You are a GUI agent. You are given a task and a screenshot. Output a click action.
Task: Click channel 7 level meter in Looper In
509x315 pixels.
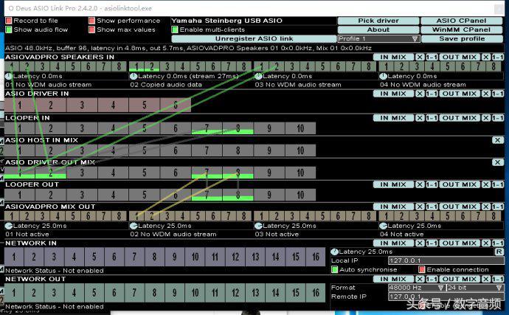pos(207,128)
